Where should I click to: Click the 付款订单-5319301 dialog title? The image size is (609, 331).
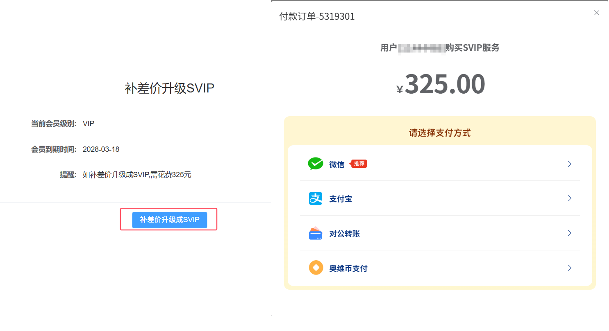click(x=317, y=17)
